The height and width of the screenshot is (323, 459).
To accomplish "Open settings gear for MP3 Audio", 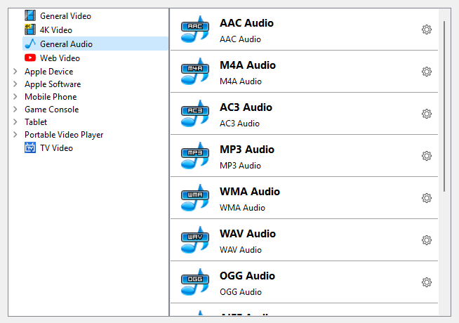I will click(x=427, y=156).
